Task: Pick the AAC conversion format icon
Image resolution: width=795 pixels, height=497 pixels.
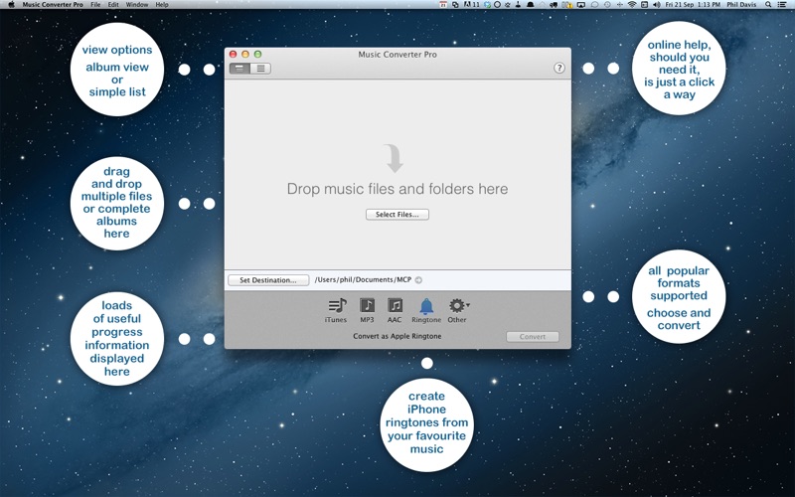Action: pyautogui.click(x=395, y=306)
